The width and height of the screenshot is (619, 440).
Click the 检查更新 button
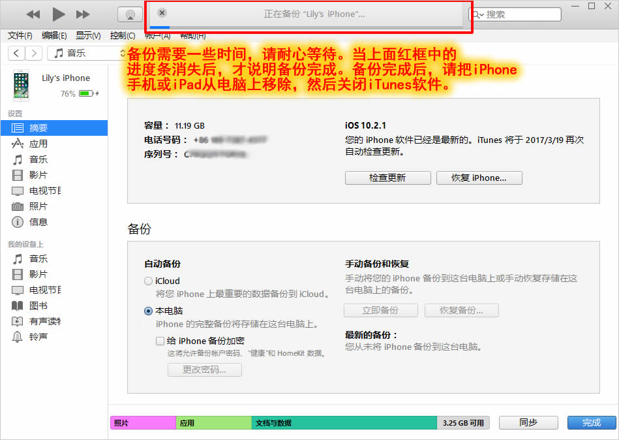(387, 177)
